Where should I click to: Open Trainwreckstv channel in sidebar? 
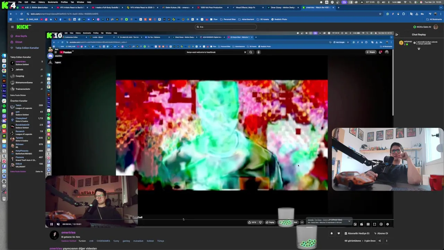(27, 89)
